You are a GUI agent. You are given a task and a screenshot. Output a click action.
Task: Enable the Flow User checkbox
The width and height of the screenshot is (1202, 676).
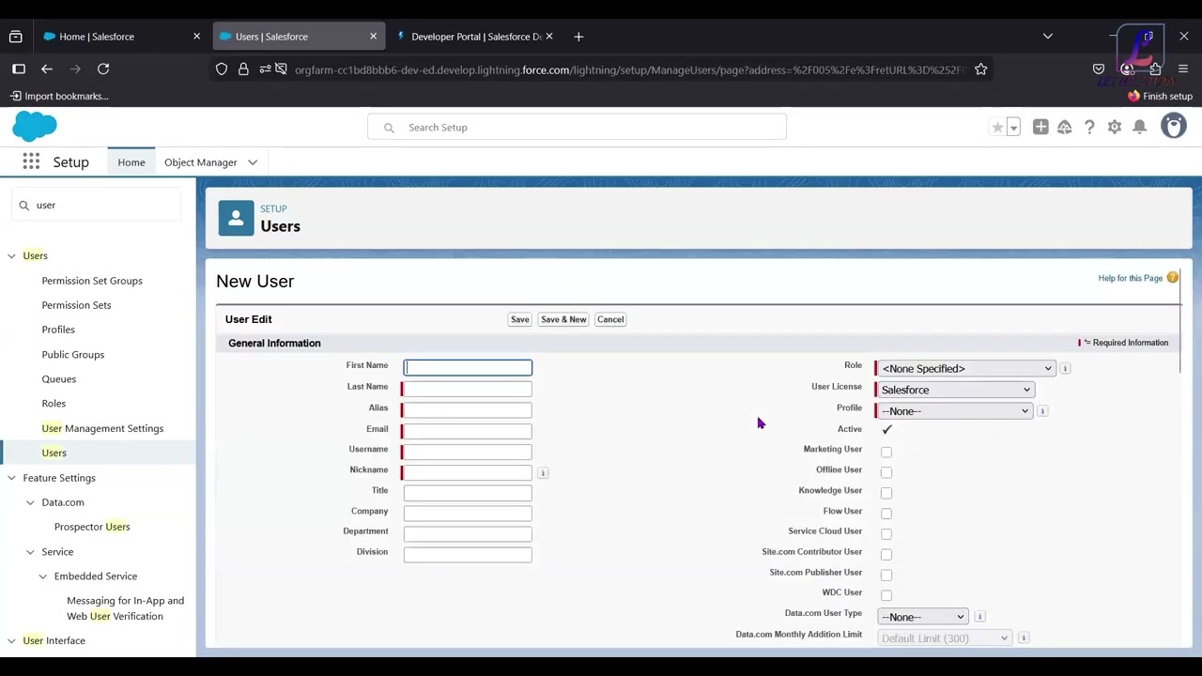(886, 514)
